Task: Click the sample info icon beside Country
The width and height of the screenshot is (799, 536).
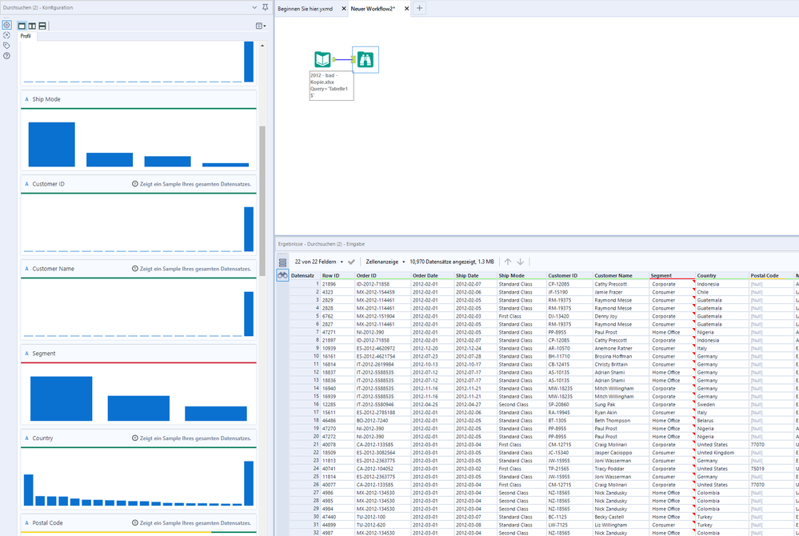Action: (135, 438)
